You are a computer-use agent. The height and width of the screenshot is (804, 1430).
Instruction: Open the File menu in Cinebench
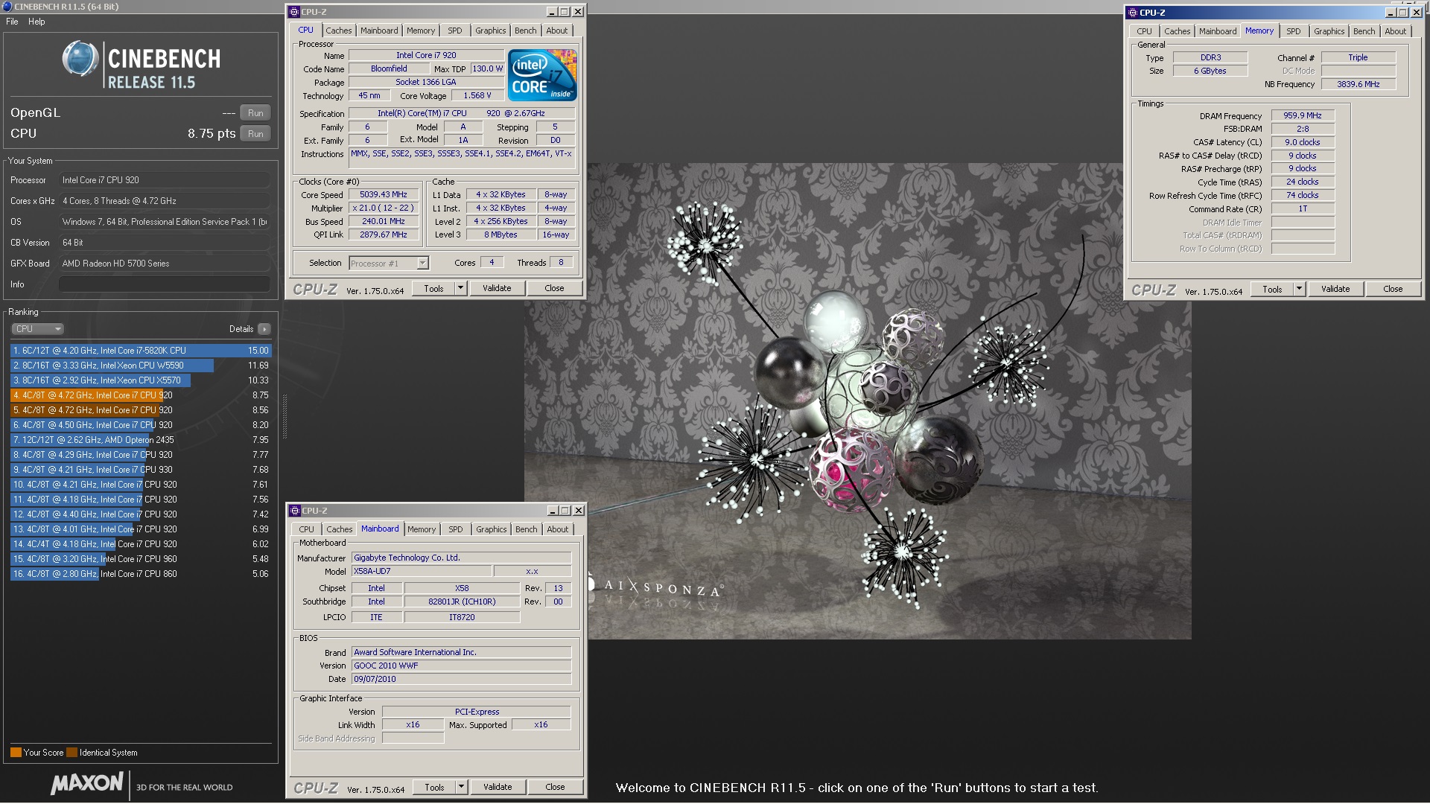coord(12,22)
